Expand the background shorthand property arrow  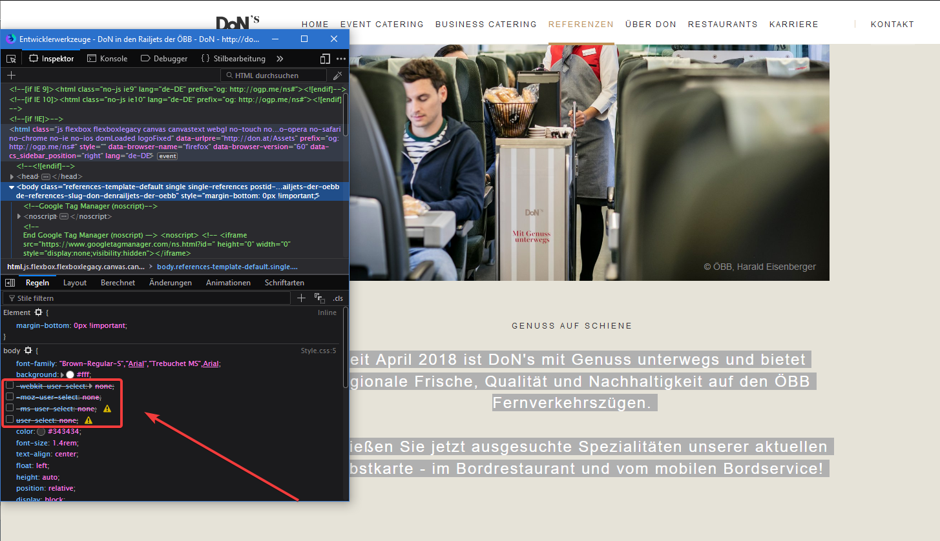coord(62,374)
